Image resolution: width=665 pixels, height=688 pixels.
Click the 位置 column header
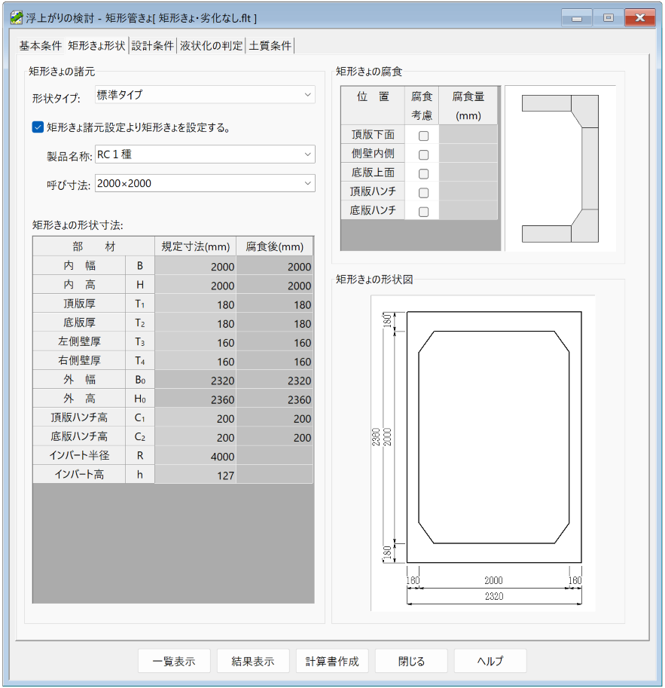(373, 105)
